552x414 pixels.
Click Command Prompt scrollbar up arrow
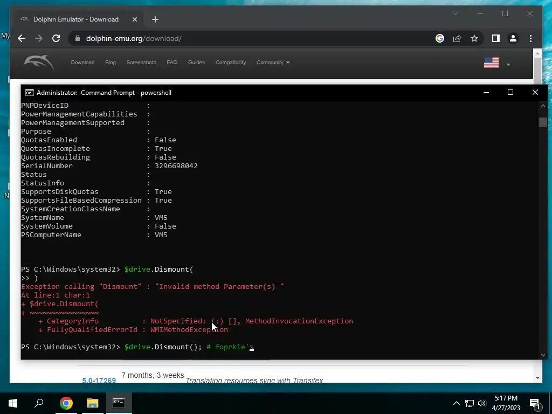point(543,106)
